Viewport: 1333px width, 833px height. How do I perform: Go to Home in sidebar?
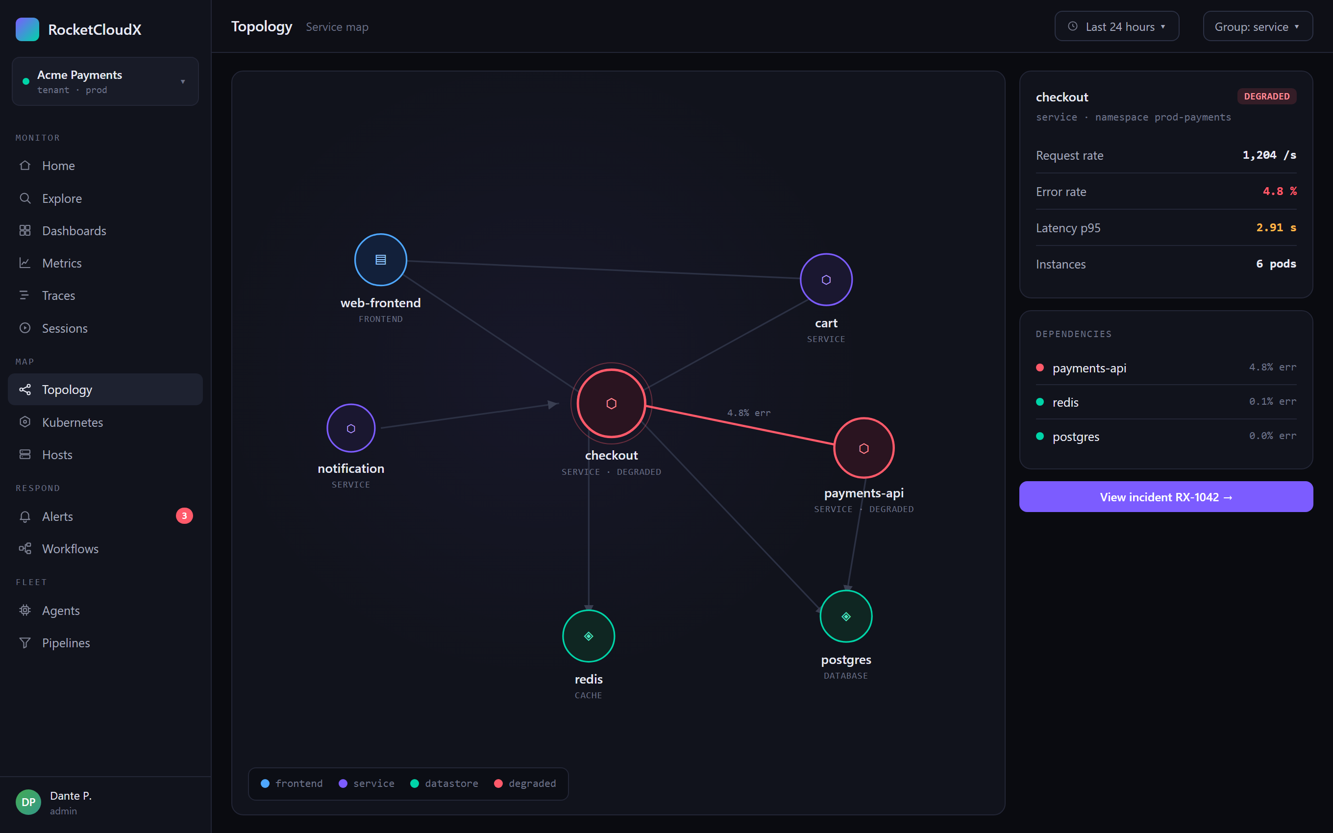click(105, 165)
